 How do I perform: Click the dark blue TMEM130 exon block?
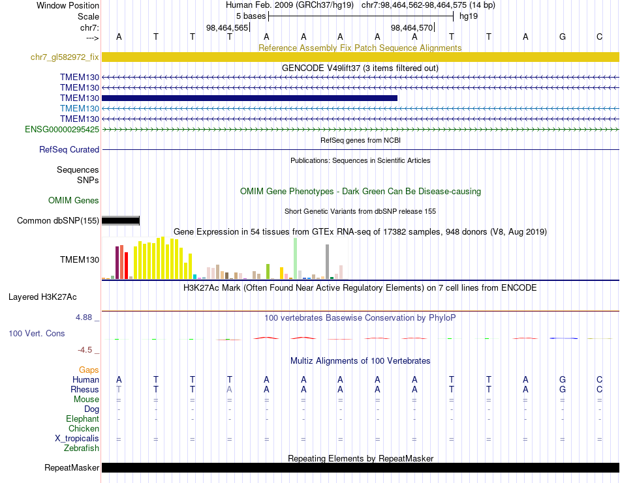[x=249, y=98]
